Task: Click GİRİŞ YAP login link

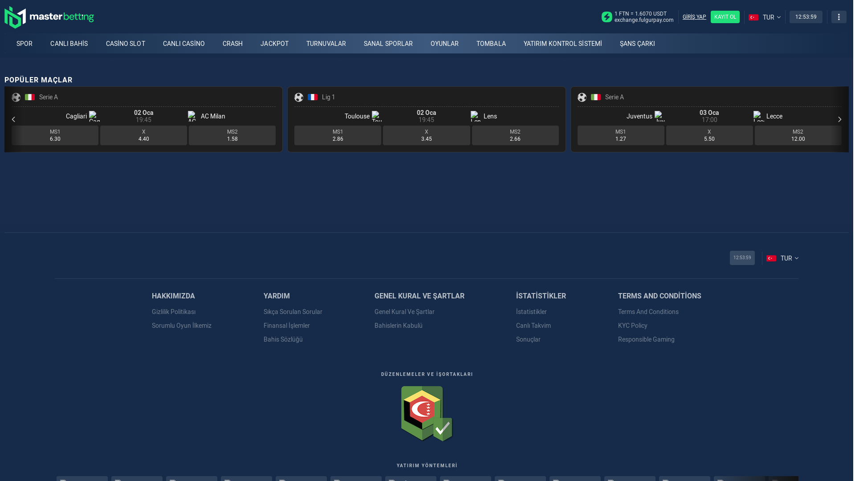Action: coord(694,17)
